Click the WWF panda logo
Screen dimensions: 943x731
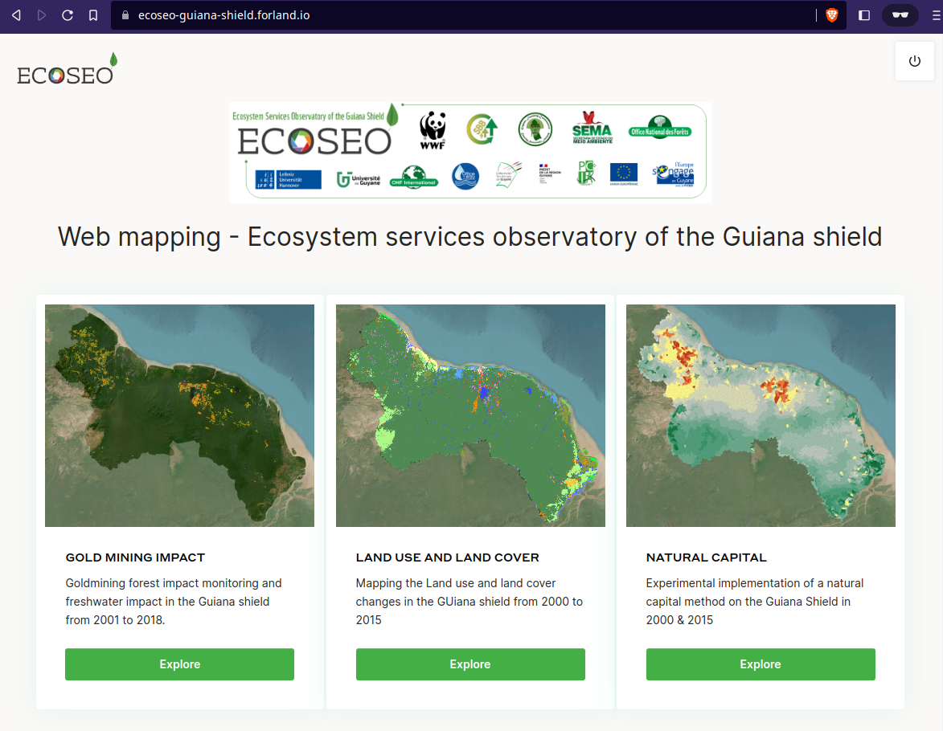click(433, 130)
